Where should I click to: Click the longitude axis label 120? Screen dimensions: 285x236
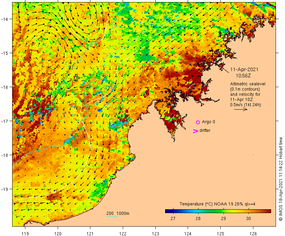click(58, 234)
